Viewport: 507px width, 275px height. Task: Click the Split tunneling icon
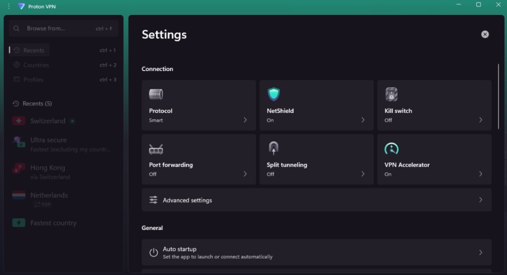(273, 148)
